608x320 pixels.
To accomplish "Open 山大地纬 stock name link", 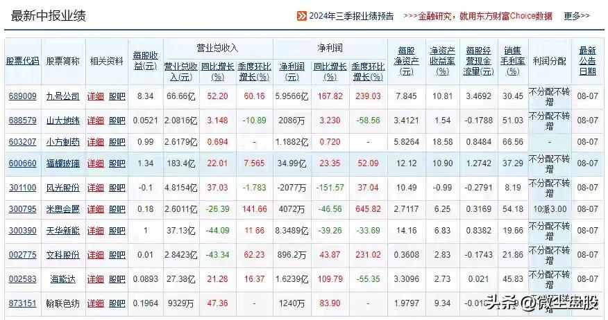I will coord(63,121).
